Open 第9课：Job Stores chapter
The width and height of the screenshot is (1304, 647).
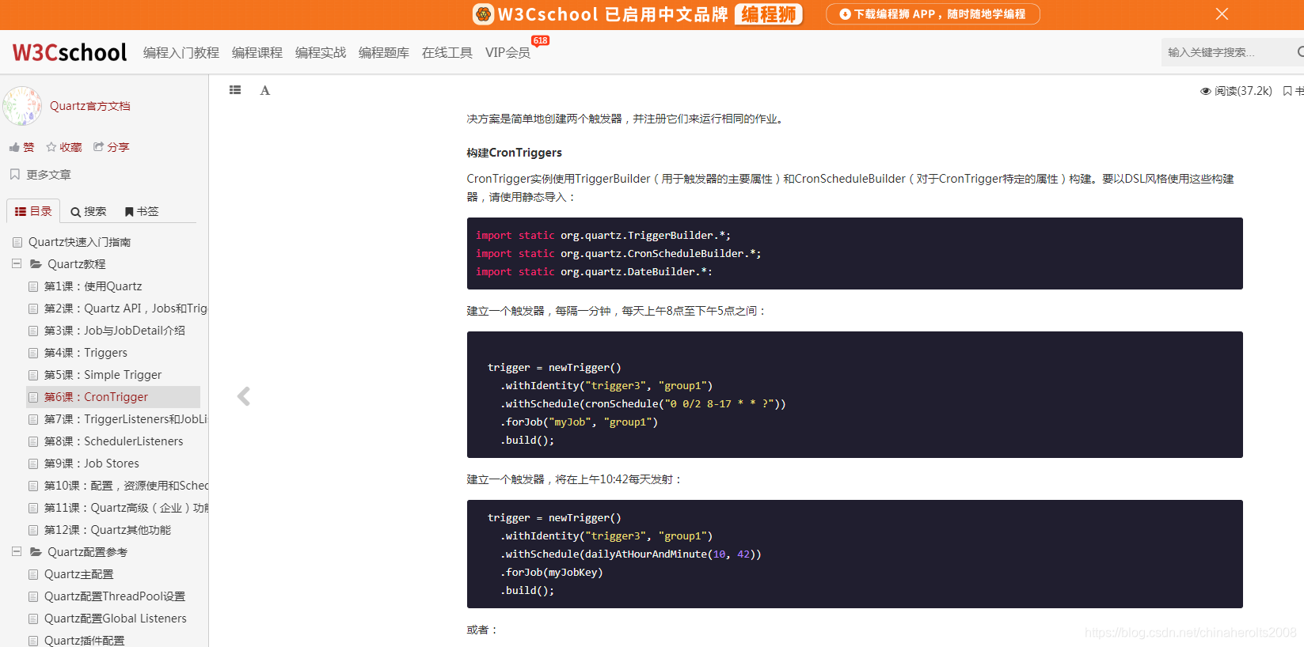92,463
